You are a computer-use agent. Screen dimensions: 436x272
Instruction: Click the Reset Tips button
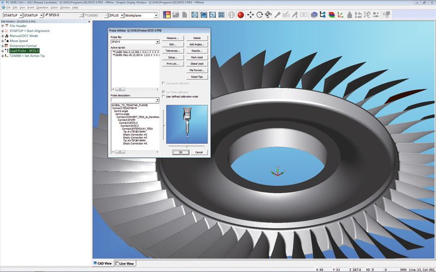[197, 77]
